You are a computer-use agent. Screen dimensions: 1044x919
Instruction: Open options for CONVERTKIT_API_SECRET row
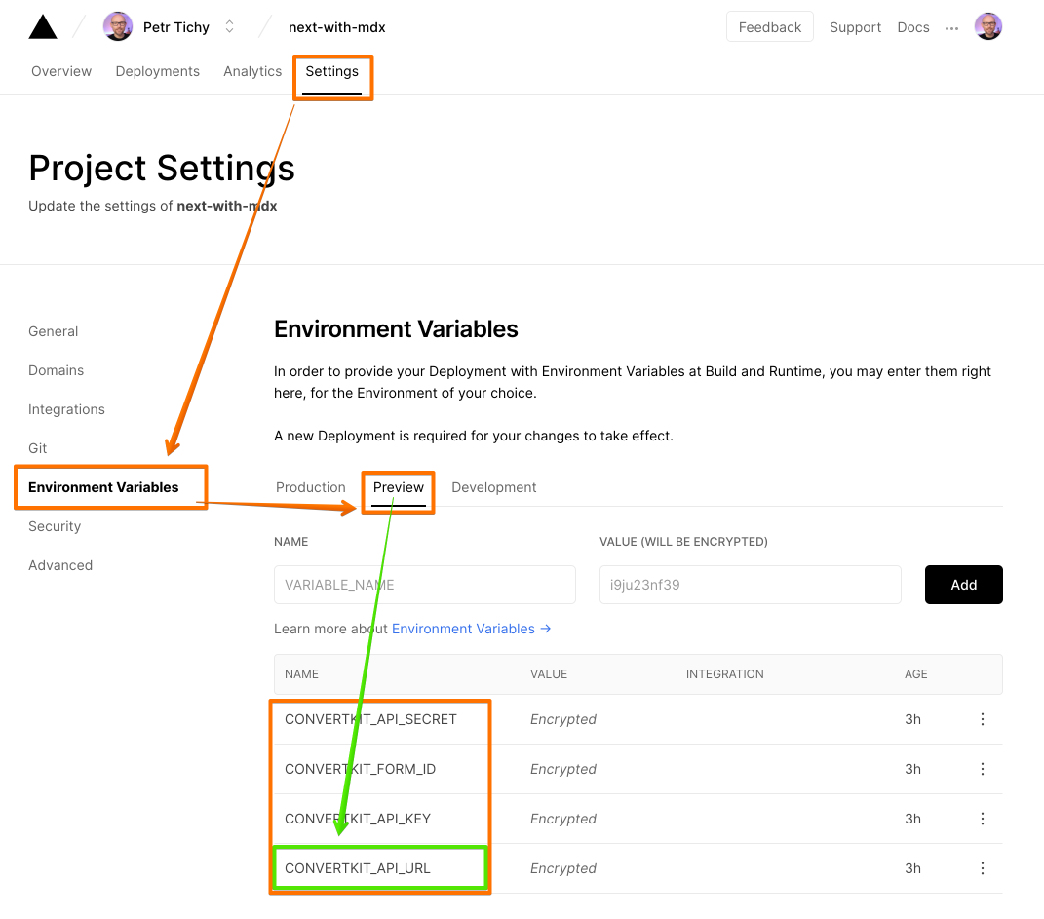point(982,719)
